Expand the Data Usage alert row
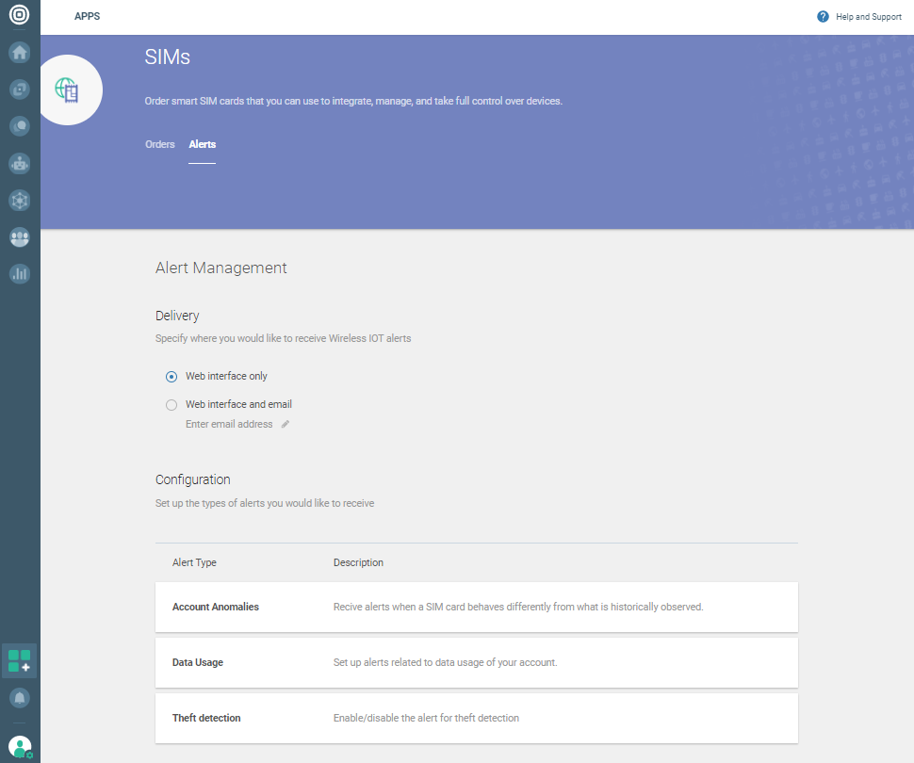The height and width of the screenshot is (763, 914). point(476,663)
